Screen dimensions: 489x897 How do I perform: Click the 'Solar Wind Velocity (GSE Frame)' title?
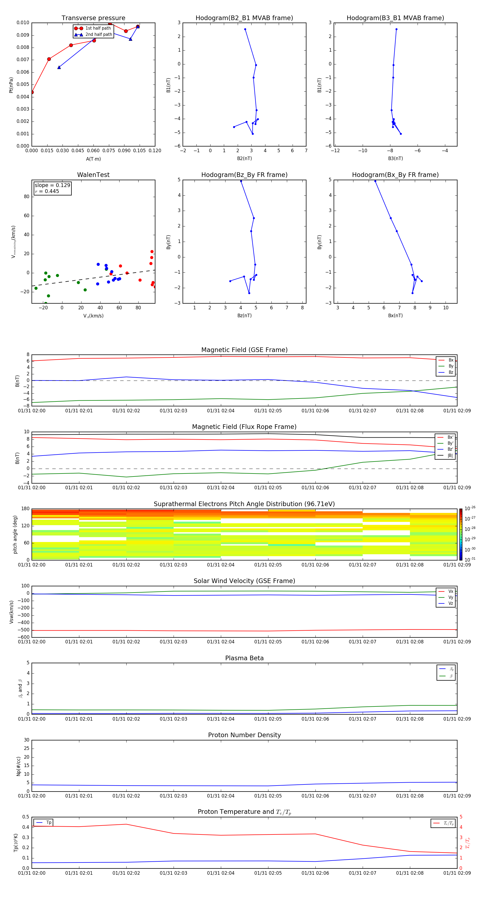[x=244, y=581]
